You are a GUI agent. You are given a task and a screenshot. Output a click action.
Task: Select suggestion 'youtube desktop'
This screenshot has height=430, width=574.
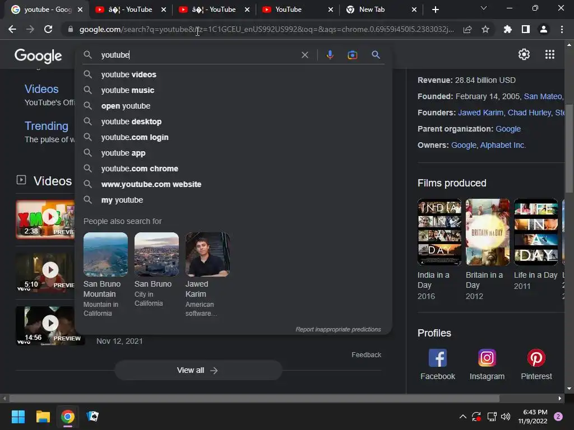pos(234,121)
